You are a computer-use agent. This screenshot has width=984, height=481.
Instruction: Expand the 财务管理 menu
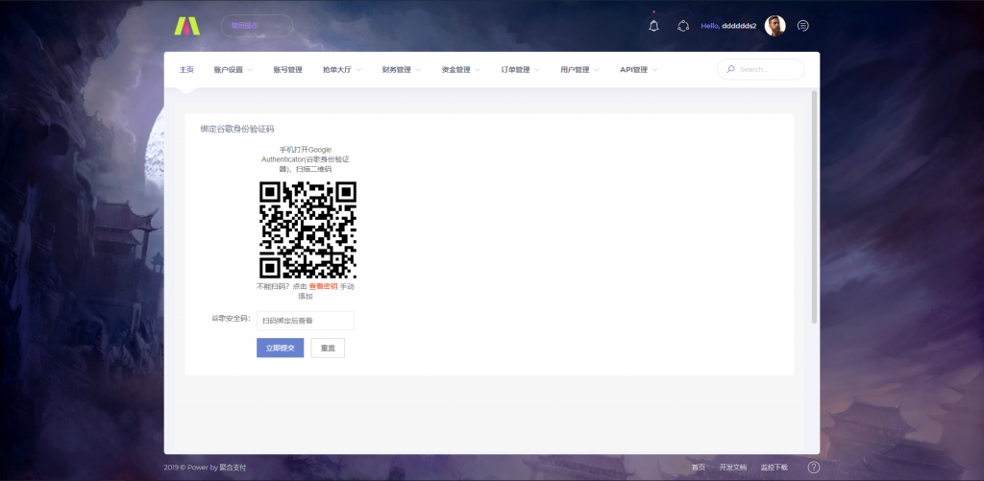tap(402, 70)
